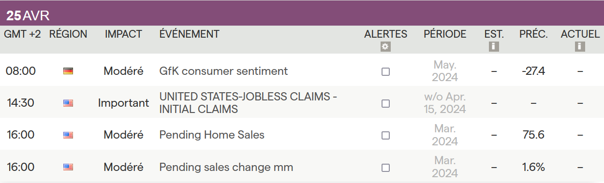Click the info icon under EST.
Viewport: 604px width, 183px height.
click(494, 47)
